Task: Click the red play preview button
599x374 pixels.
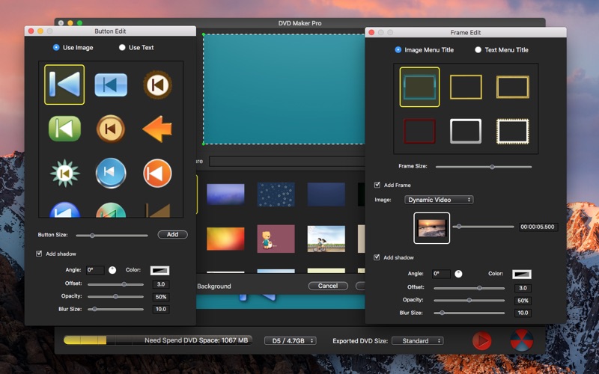Action: coord(481,340)
